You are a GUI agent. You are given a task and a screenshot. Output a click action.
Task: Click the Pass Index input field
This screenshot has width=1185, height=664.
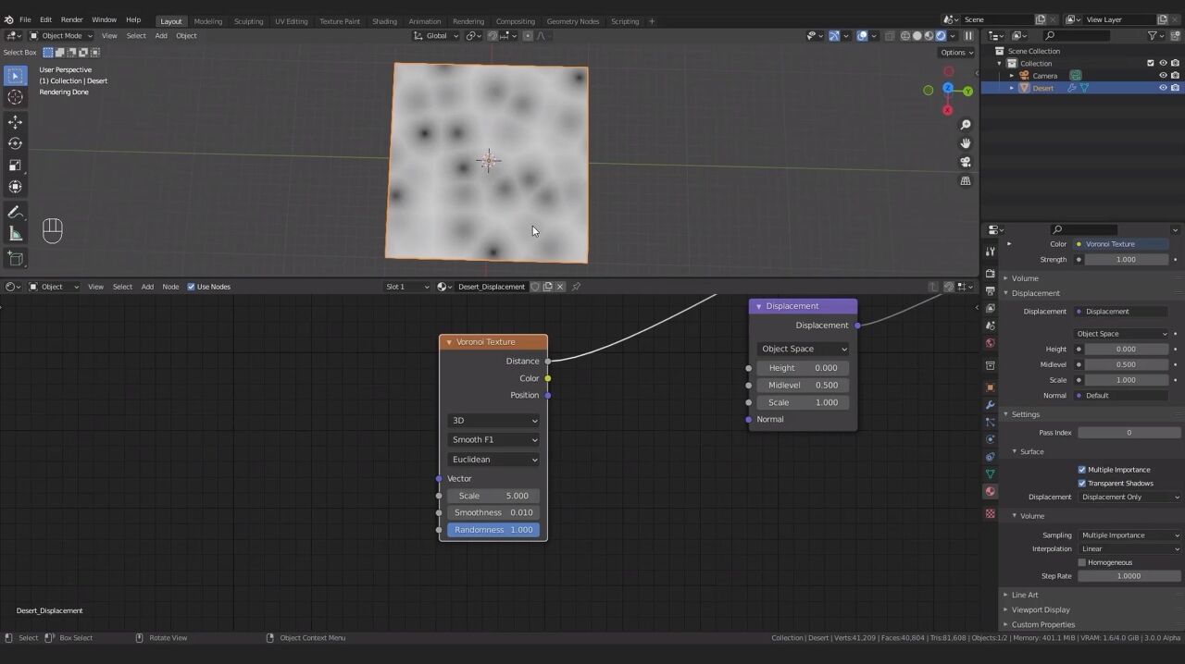[1129, 432]
